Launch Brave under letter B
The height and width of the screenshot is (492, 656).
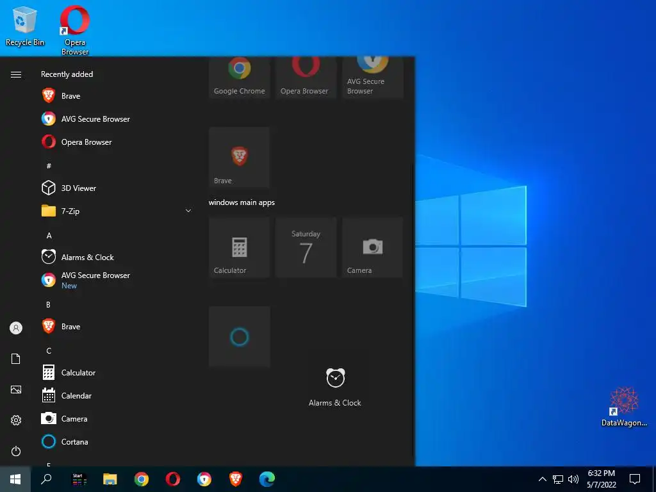117,326
